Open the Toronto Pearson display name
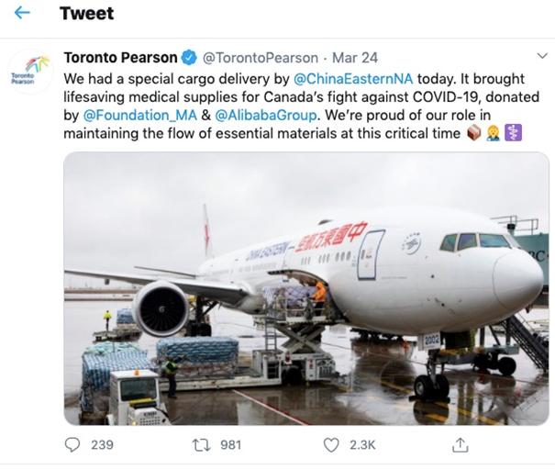This screenshot has height=470, width=555. click(120, 58)
